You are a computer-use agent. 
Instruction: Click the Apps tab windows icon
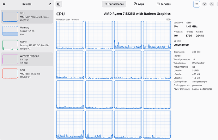point(135,4)
